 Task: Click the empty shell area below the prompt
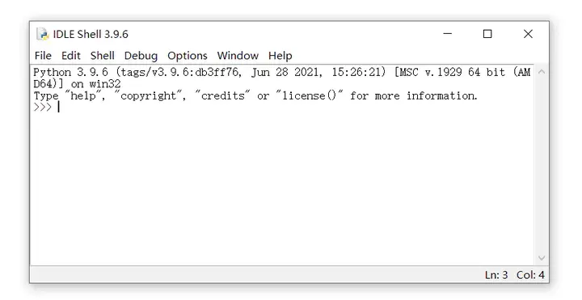[x=282, y=188]
